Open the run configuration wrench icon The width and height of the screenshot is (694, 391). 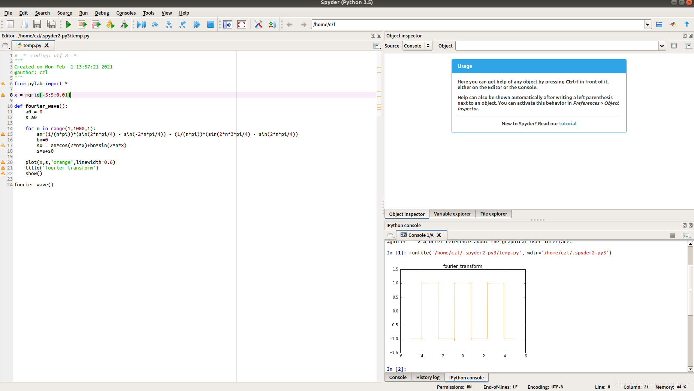(124, 24)
